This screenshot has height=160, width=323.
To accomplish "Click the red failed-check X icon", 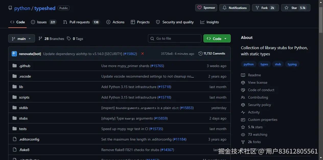I will point(143,54).
